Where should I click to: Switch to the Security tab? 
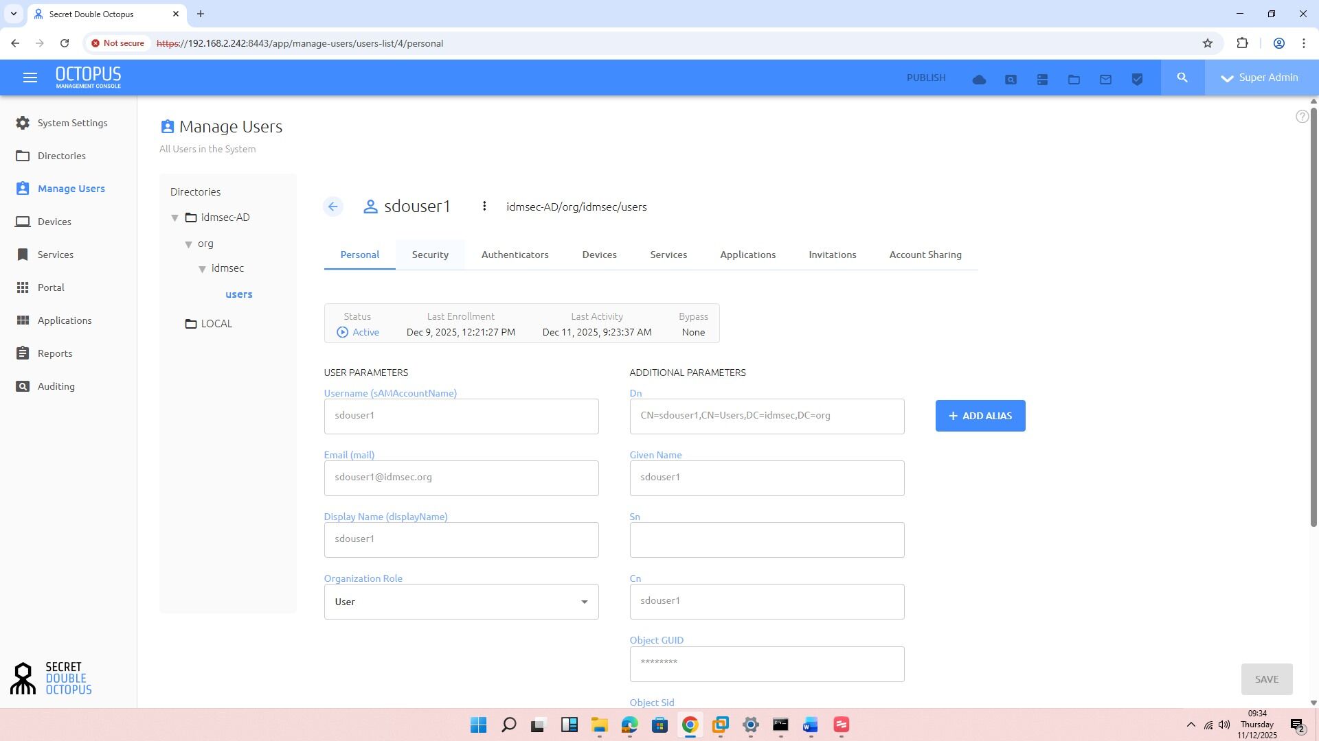point(430,255)
